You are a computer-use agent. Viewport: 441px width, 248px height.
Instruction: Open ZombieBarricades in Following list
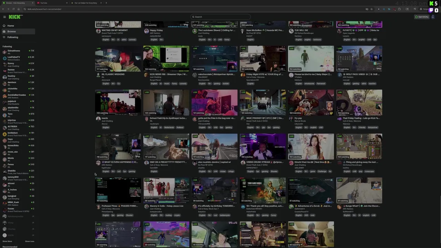tap(18, 96)
